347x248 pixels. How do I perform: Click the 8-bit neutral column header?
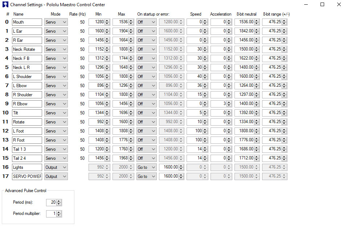[x=246, y=14]
